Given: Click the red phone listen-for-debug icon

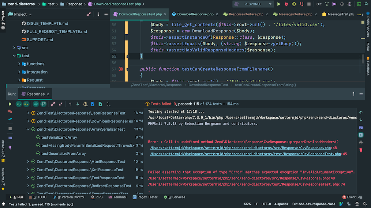Looking at the screenshot, I should [x=301, y=4].
